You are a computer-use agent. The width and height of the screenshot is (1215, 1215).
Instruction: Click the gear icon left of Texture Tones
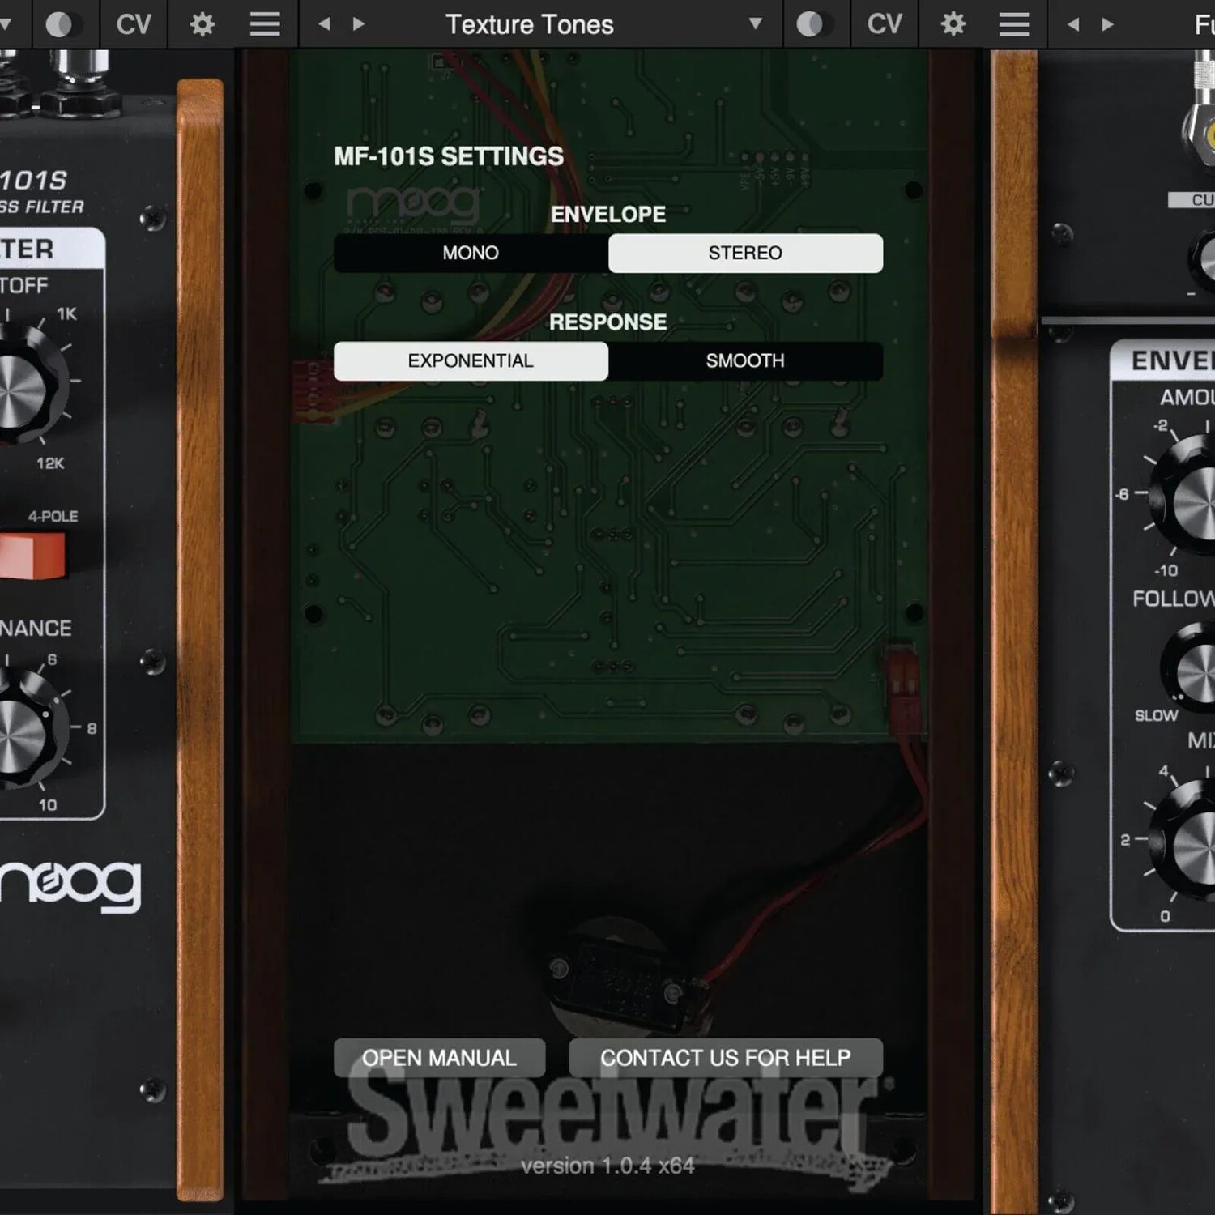point(202,24)
